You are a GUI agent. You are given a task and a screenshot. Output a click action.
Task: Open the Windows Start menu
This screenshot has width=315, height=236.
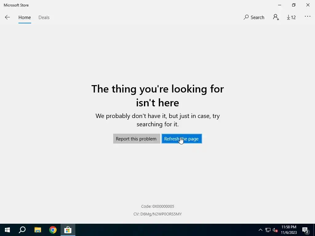tap(7, 230)
